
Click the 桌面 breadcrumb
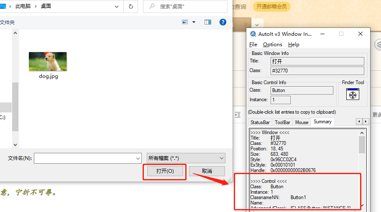tap(46, 6)
